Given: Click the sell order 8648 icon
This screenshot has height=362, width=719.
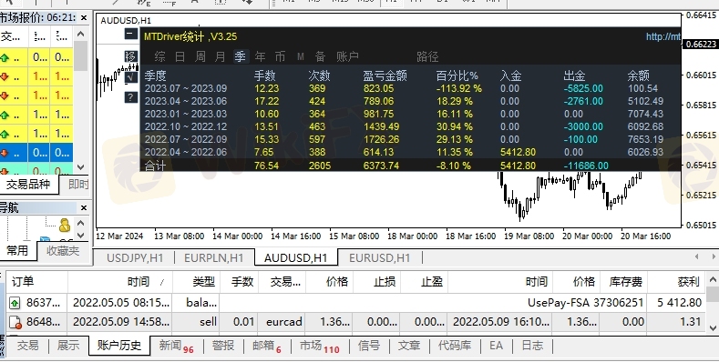Looking at the screenshot, I should pyautogui.click(x=15, y=322).
